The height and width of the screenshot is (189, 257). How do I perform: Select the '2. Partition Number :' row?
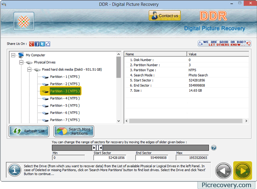[x=186, y=65]
